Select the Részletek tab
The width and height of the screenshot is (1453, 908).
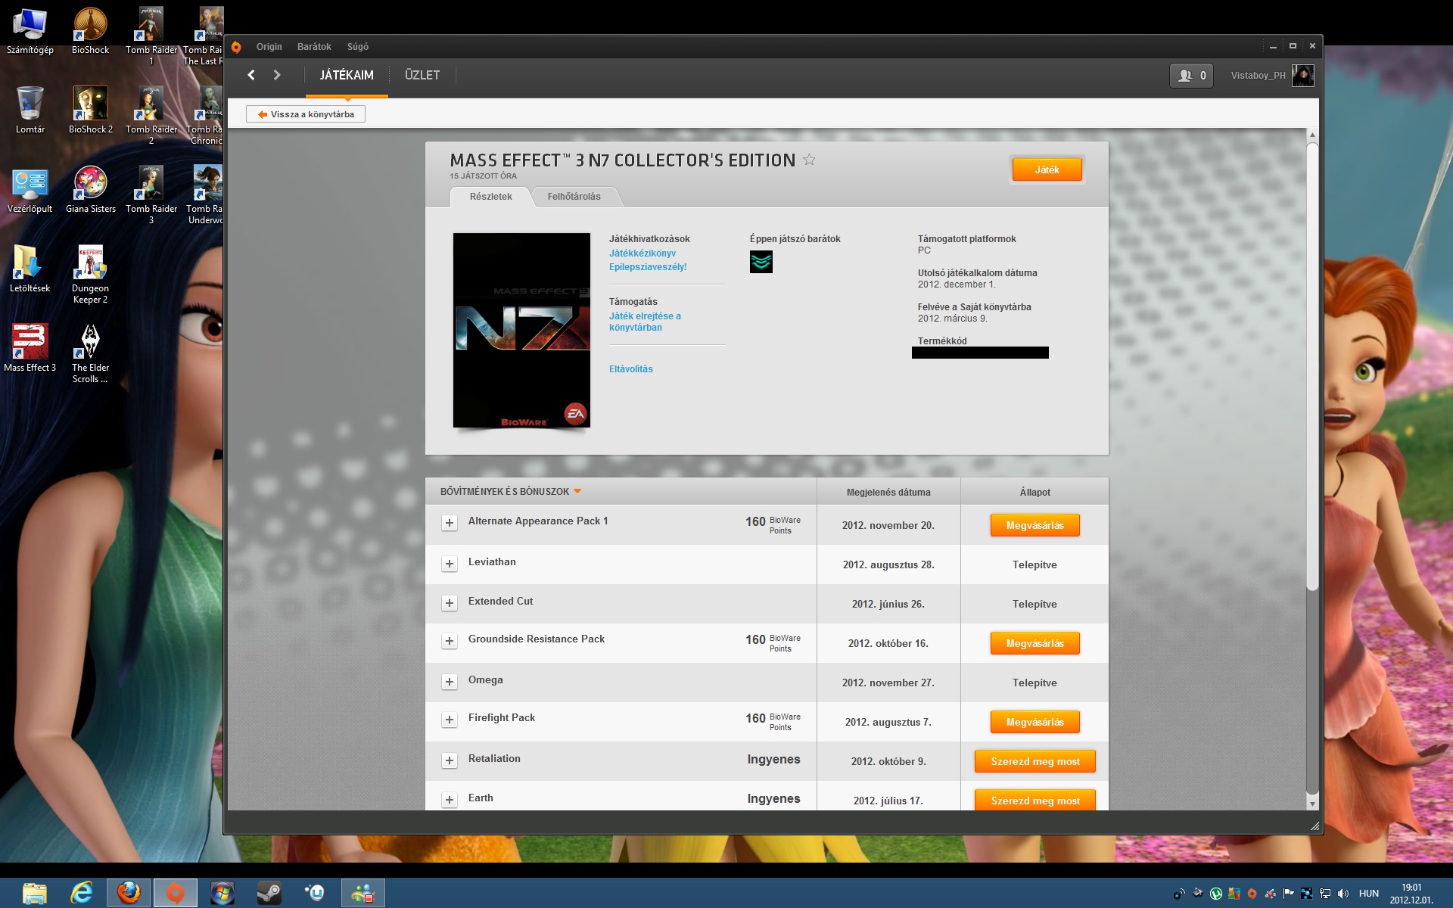pos(490,197)
